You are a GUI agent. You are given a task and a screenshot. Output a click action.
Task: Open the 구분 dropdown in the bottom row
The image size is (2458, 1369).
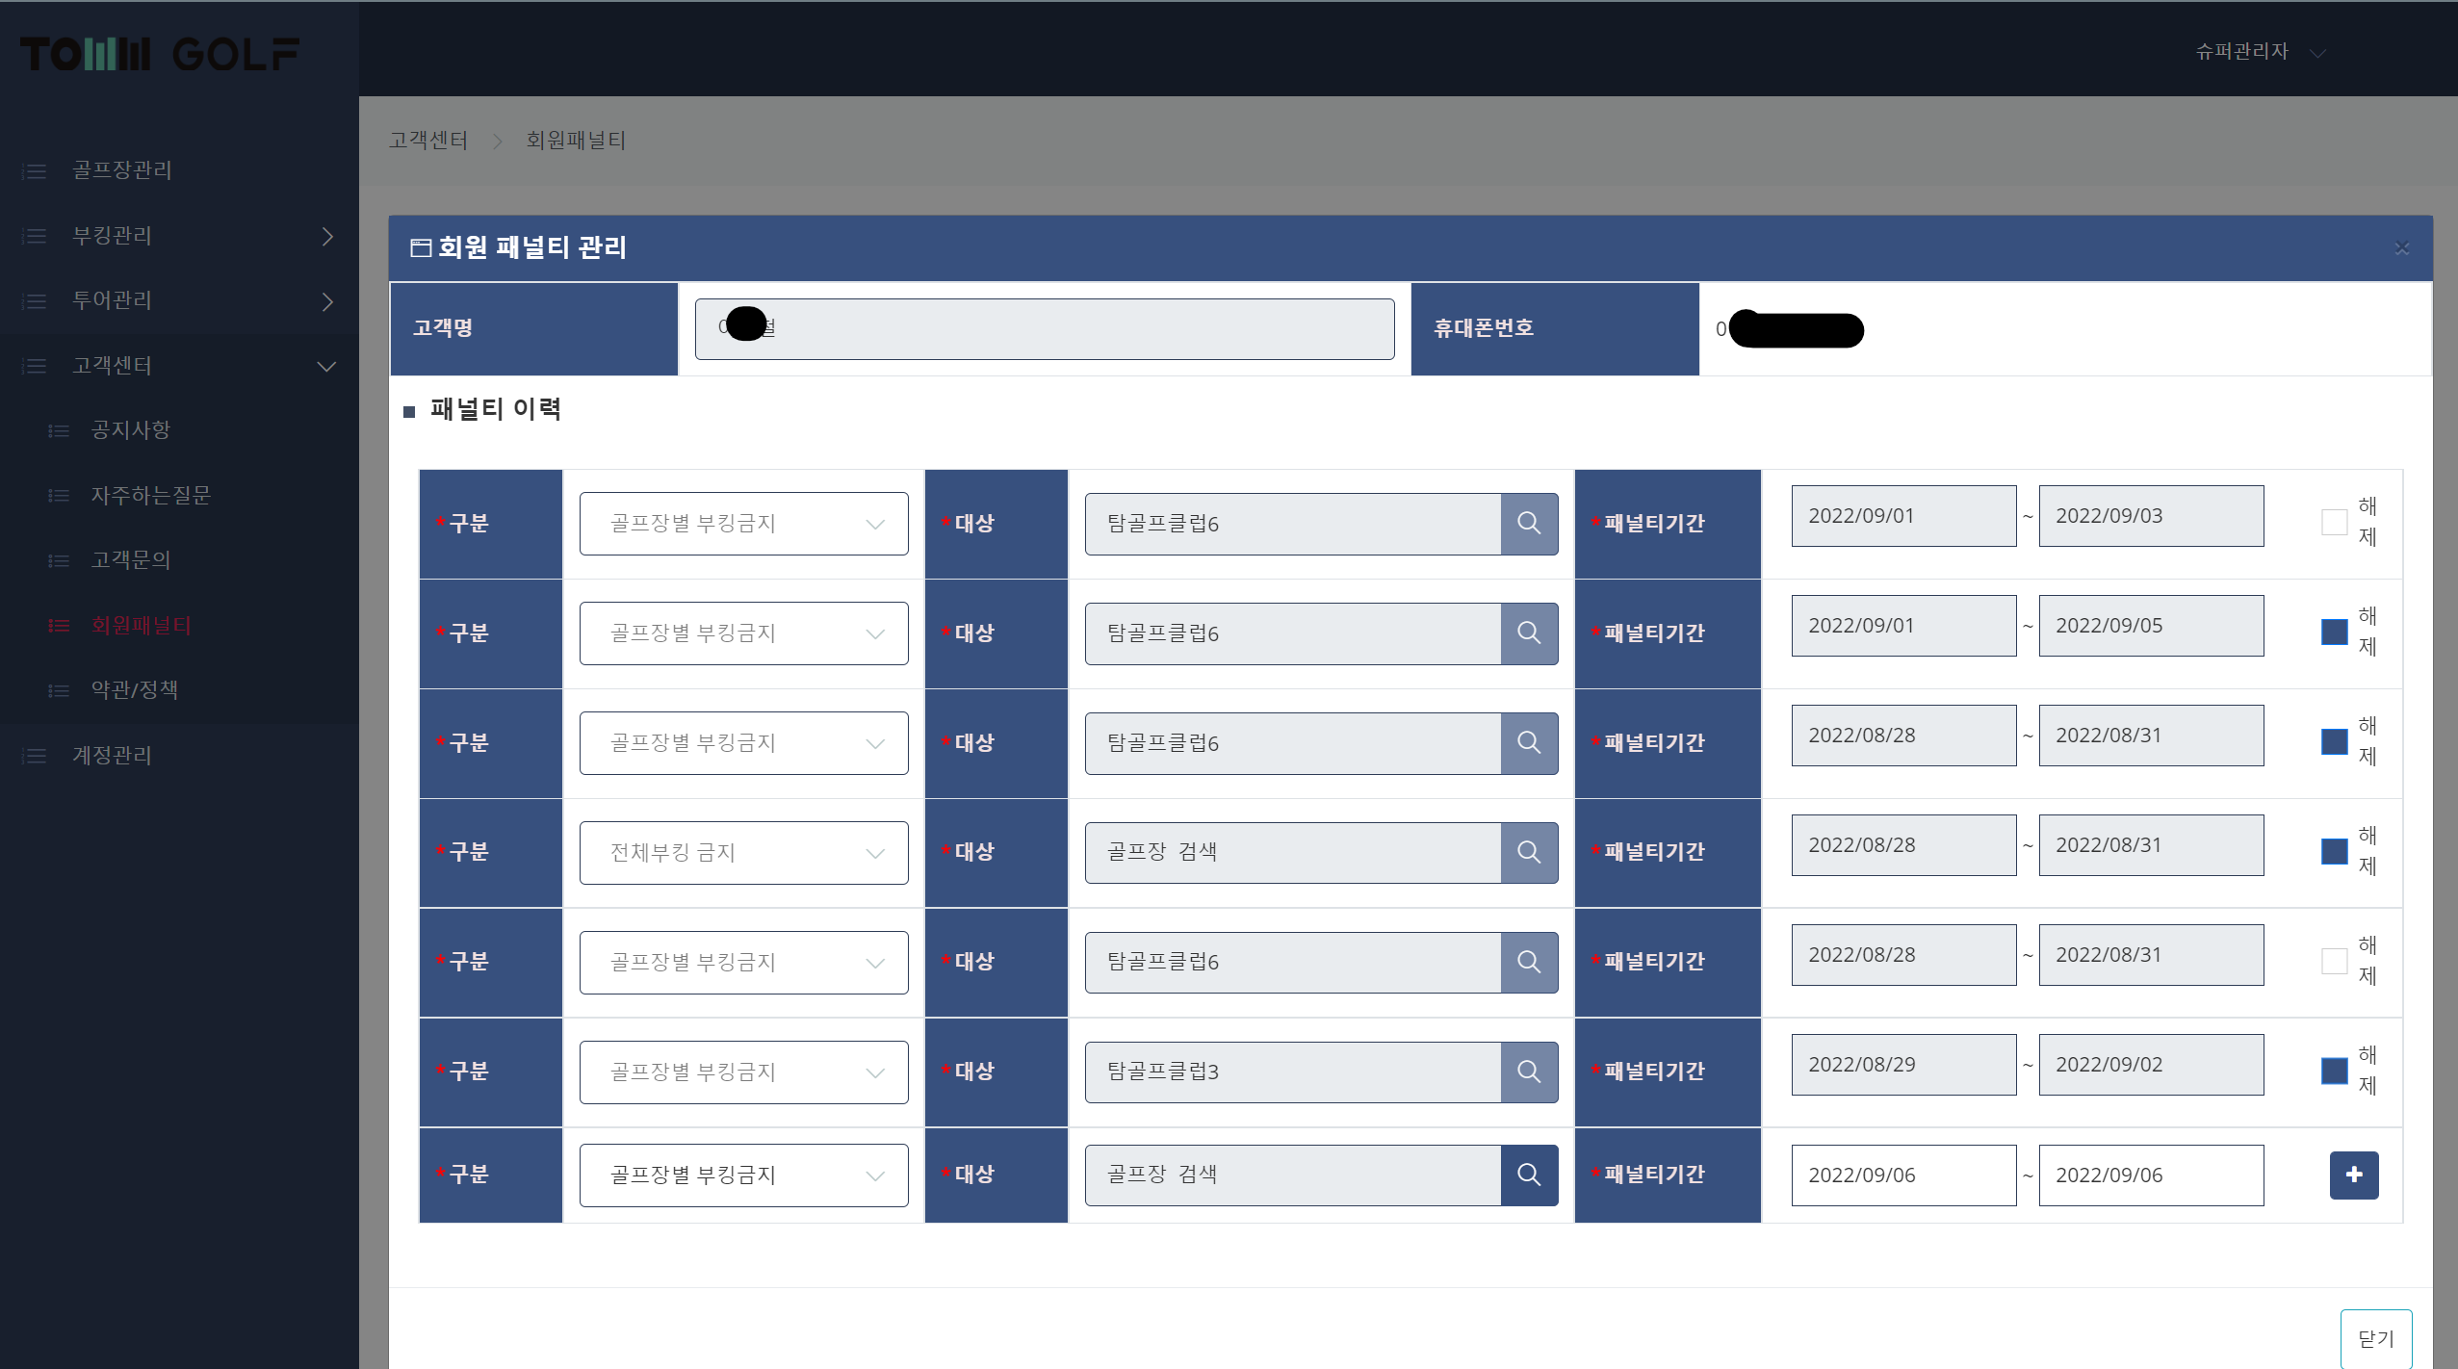tap(743, 1175)
